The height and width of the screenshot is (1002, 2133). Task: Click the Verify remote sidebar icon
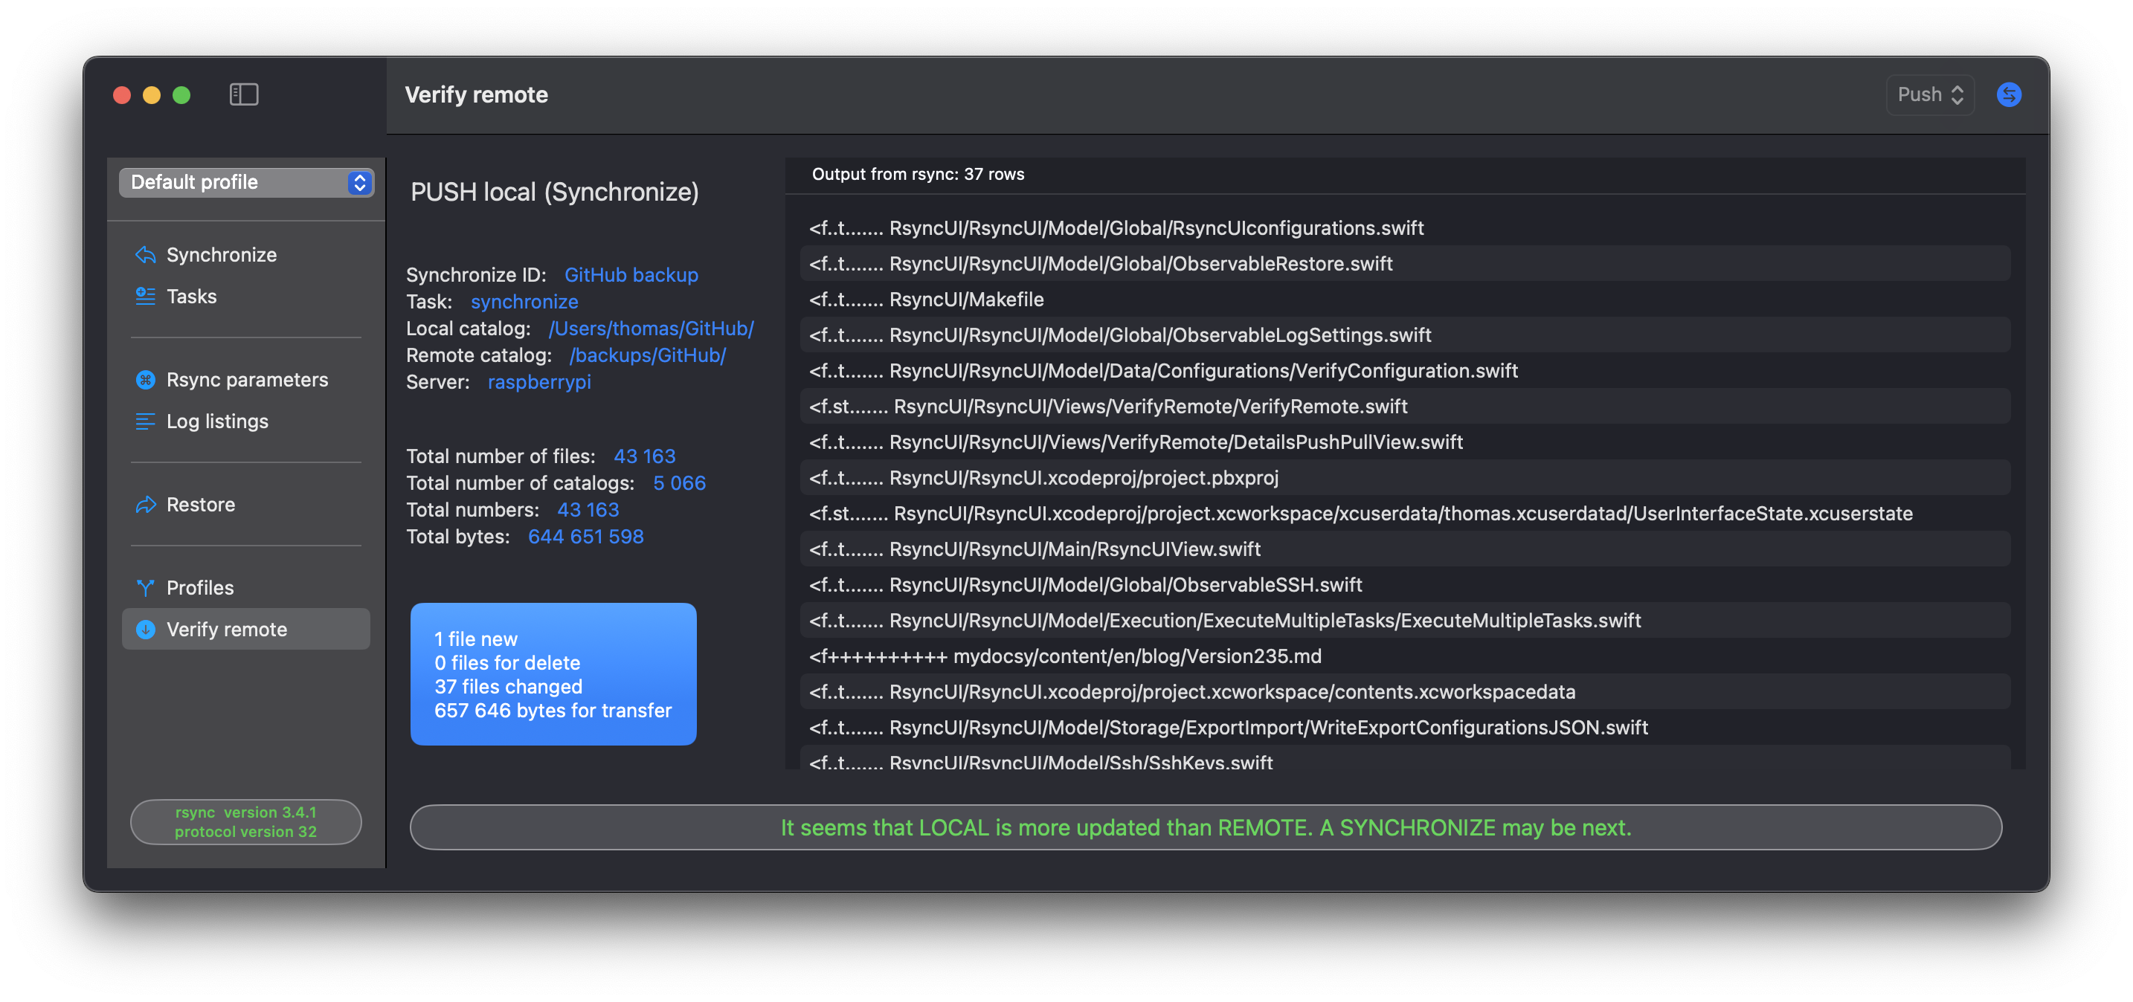click(146, 630)
